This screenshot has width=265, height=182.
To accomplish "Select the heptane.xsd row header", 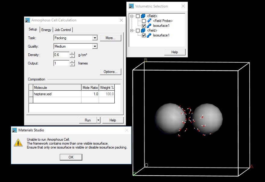I will pyautogui.click(x=31, y=94).
